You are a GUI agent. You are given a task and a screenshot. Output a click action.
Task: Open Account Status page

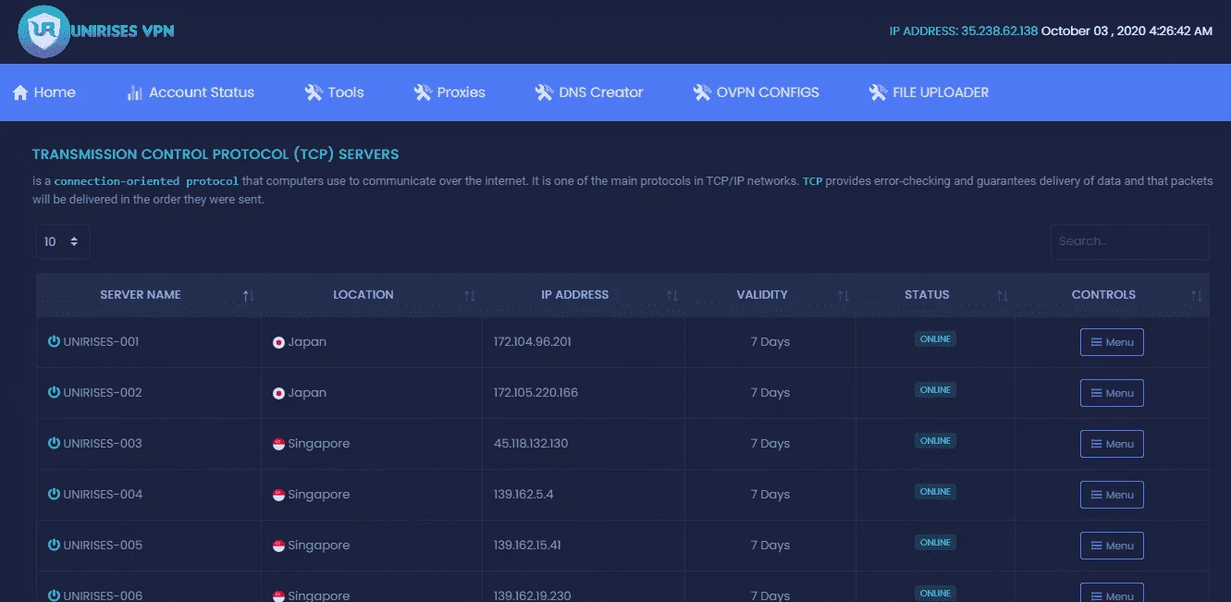tap(191, 92)
